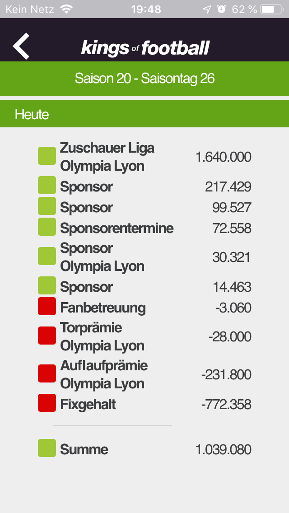Tap the Fixgehalt amount -772.358
The height and width of the screenshot is (513, 289).
tap(226, 405)
